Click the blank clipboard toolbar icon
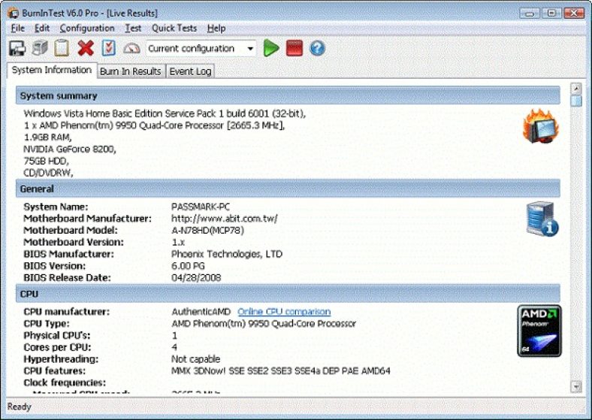The height and width of the screenshot is (420, 592). [x=62, y=48]
